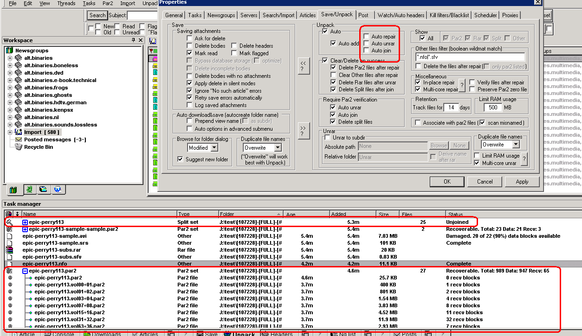The height and width of the screenshot is (336, 582).
Task: Click the Posted messages envelope icon
Action: point(19,139)
